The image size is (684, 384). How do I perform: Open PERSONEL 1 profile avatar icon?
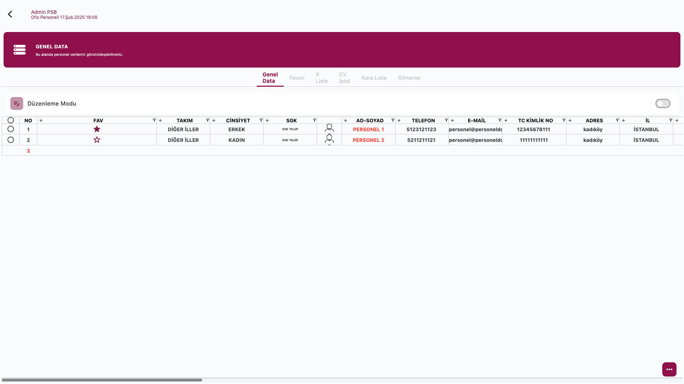[329, 128]
